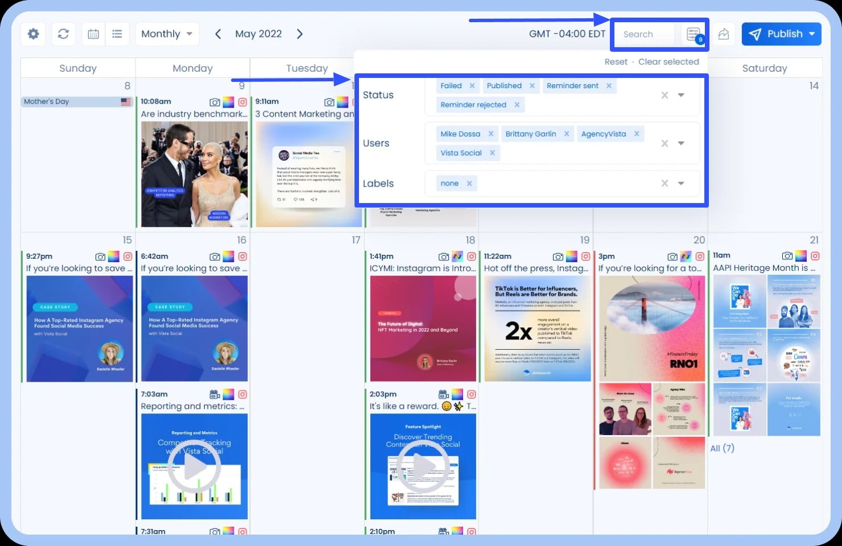The image size is (842, 546).
Task: Remove the Mike Dossa user filter chip
Action: pos(491,133)
